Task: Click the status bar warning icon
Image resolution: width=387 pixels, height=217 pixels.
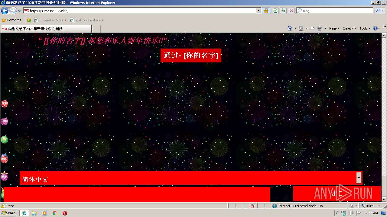Action: tap(3, 206)
